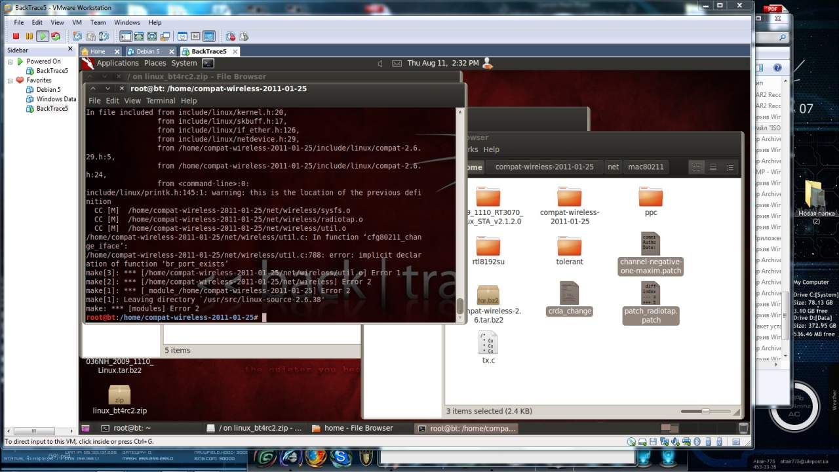Reset the virtual machine with the restart icon
The image size is (839, 472).
click(x=56, y=37)
